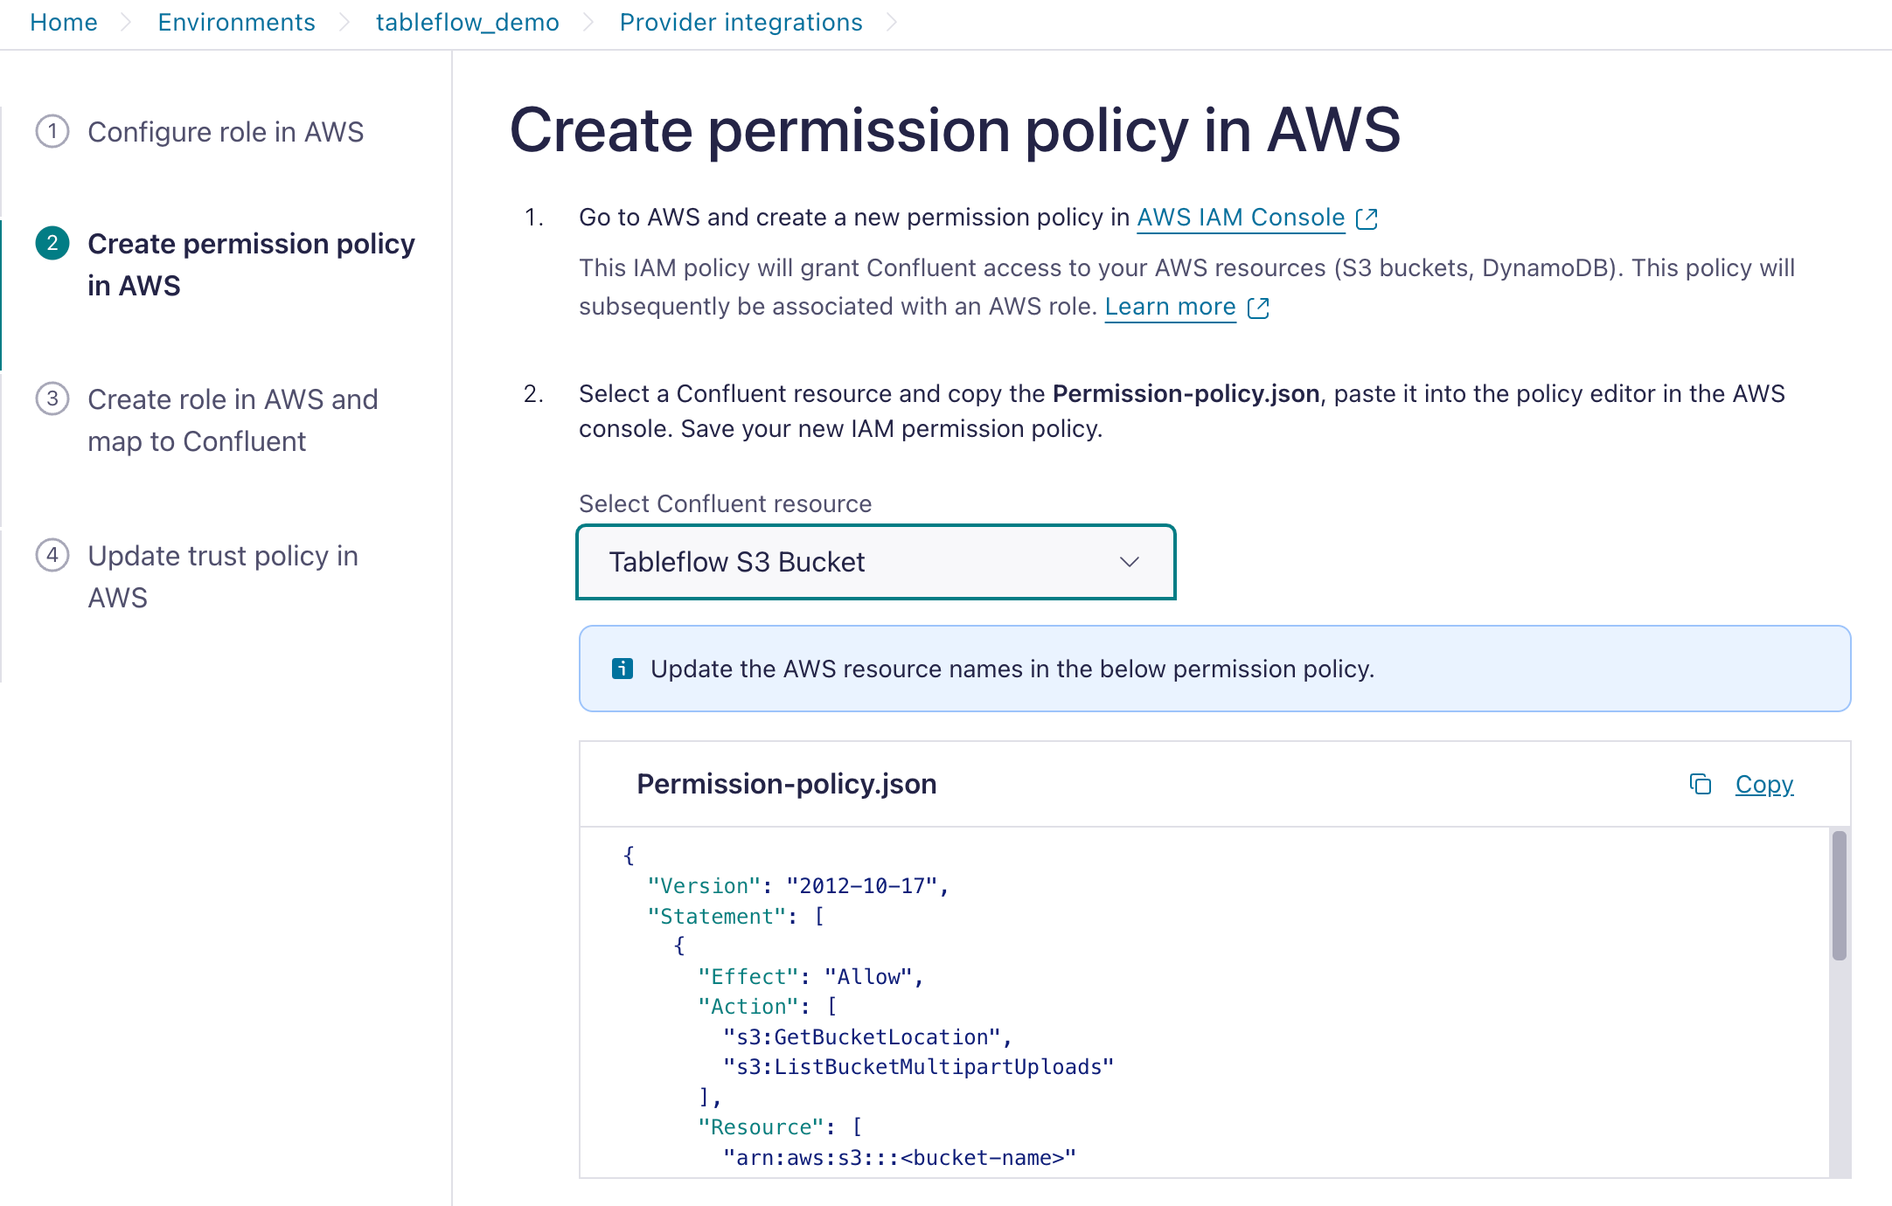1892x1206 pixels.
Task: Open tableflow_demo breadcrumb link
Action: pyautogui.click(x=467, y=23)
